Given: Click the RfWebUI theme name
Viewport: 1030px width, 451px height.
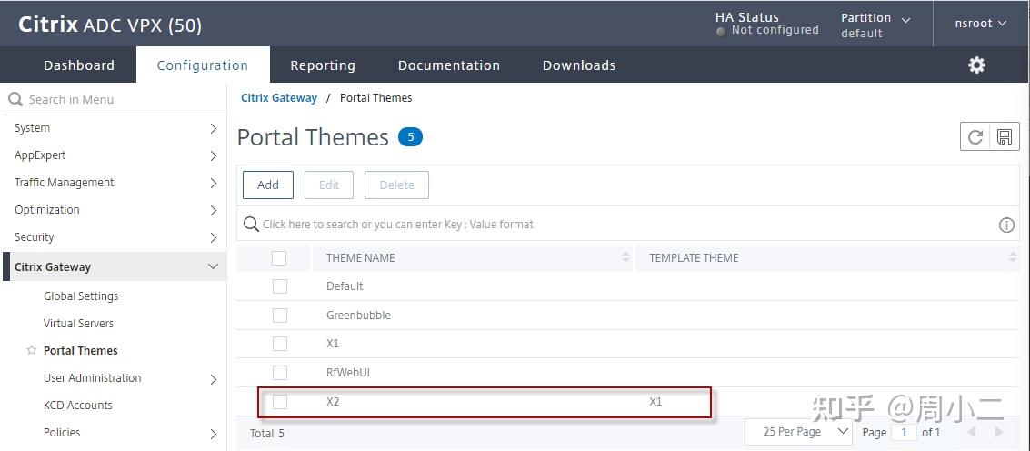Looking at the screenshot, I should [x=348, y=373].
